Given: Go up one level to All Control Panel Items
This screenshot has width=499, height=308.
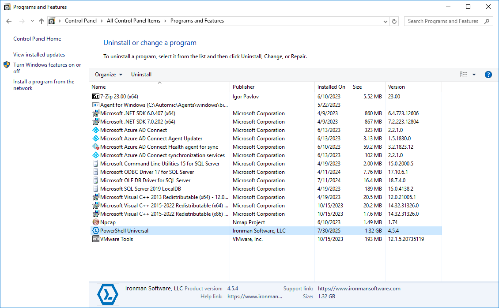Looking at the screenshot, I should coord(42,21).
